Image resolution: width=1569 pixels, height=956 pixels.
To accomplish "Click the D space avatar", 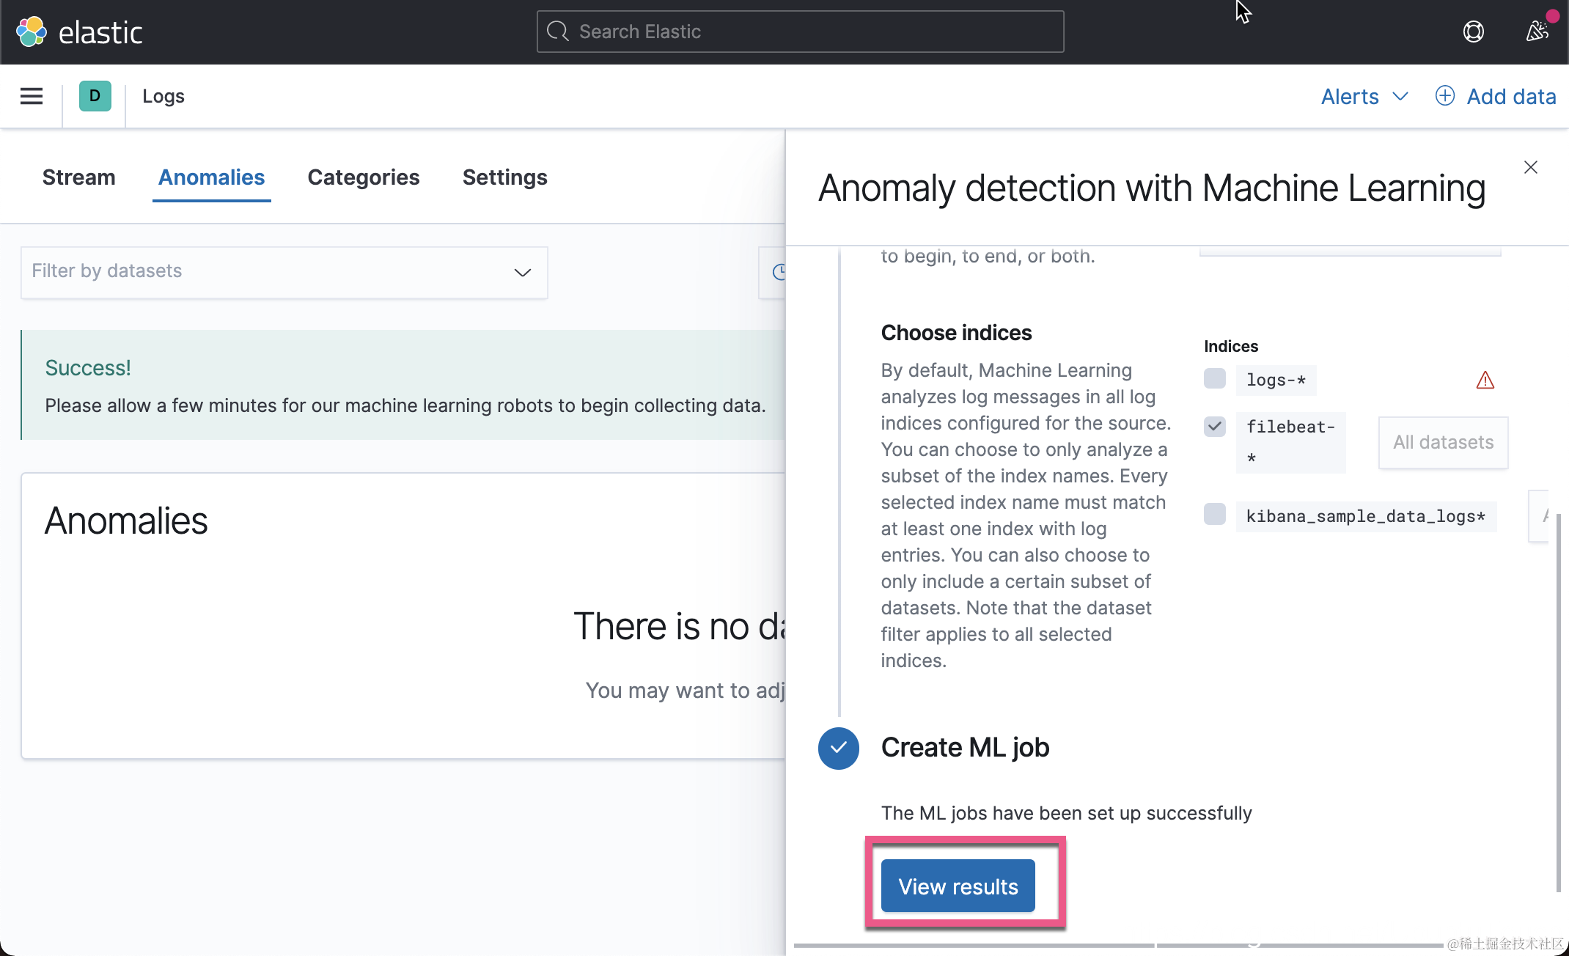I will pos(95,96).
